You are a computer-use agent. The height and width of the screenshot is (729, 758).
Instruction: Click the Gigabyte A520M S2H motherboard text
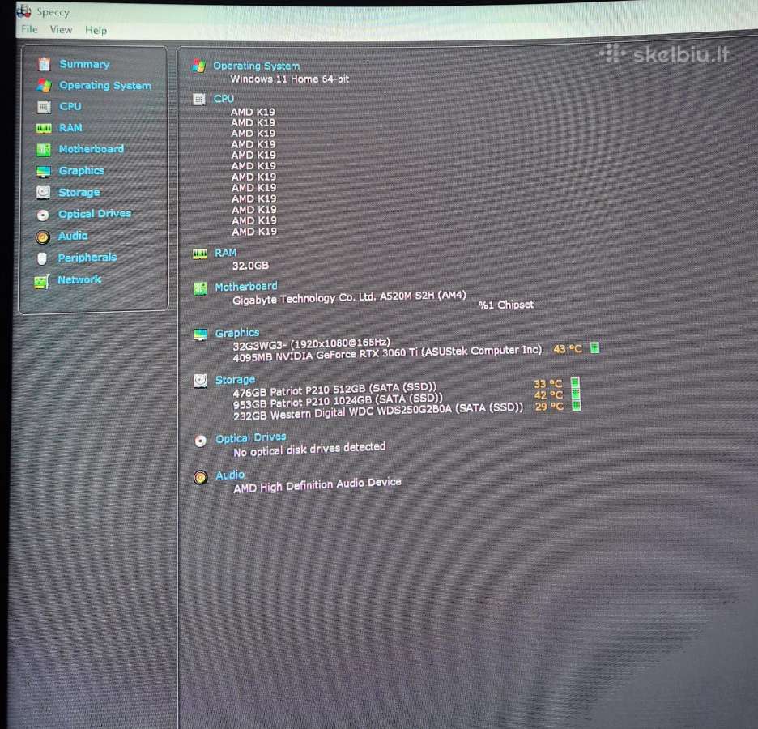coord(349,297)
